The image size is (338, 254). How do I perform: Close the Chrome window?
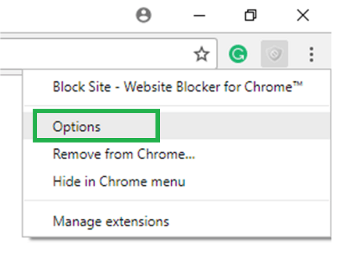click(303, 16)
